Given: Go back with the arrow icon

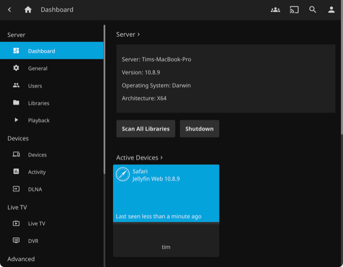Looking at the screenshot, I should [9, 9].
